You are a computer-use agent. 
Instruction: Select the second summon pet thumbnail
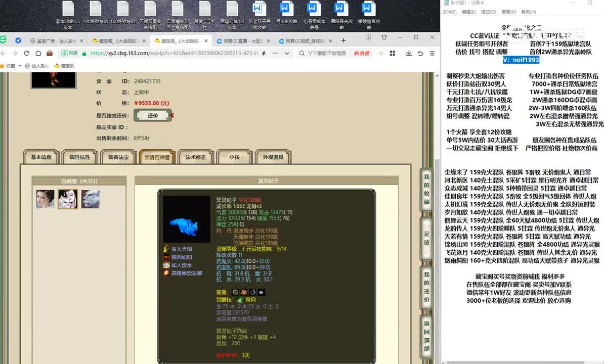[x=68, y=199]
